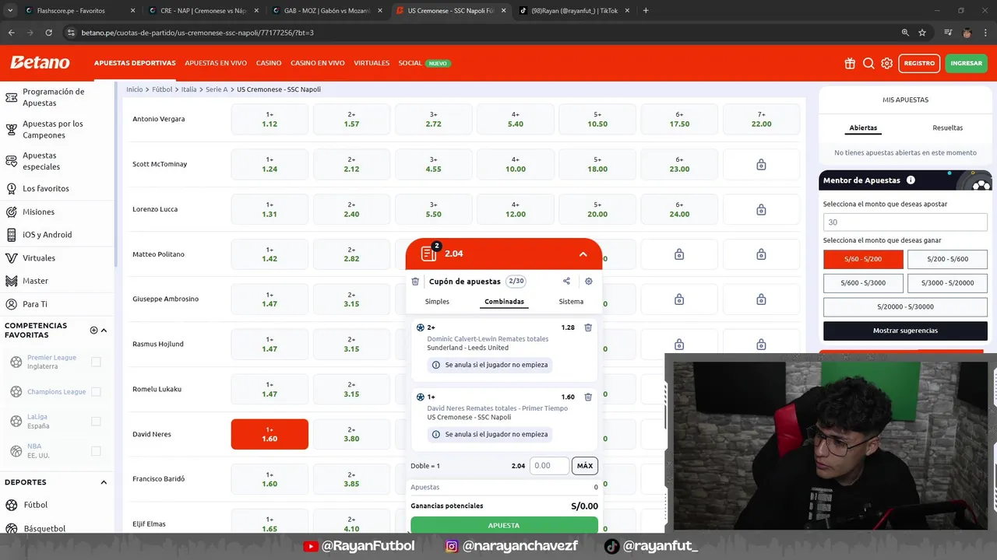Select the S/60 - S/200 winnings range

[863, 259]
